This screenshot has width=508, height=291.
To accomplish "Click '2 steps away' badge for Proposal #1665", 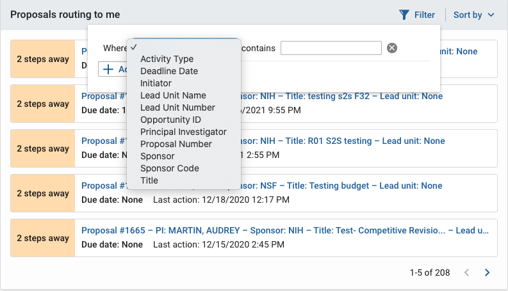I will (x=43, y=238).
